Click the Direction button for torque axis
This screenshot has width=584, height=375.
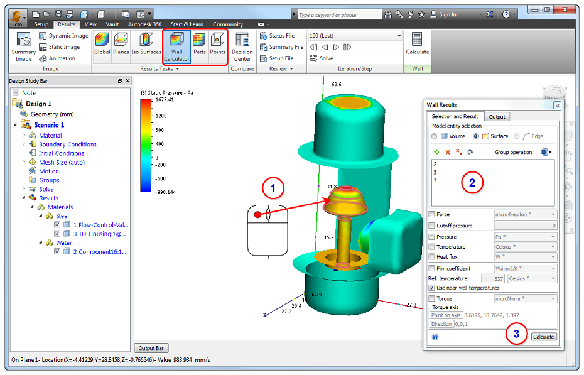click(x=441, y=324)
